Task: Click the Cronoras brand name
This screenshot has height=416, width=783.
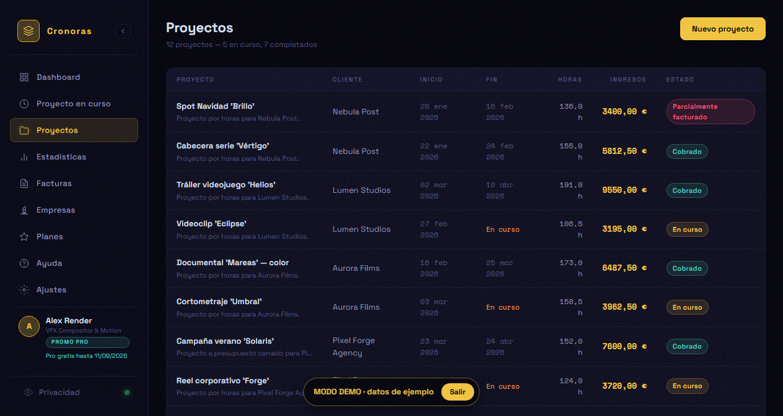Action: pyautogui.click(x=69, y=31)
